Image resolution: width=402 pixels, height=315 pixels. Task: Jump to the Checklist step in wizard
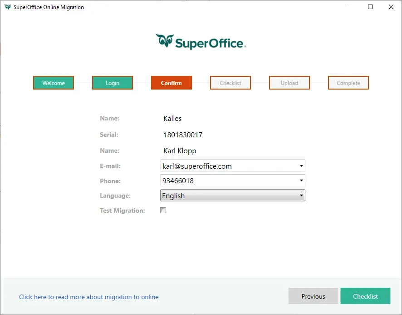[x=230, y=83]
